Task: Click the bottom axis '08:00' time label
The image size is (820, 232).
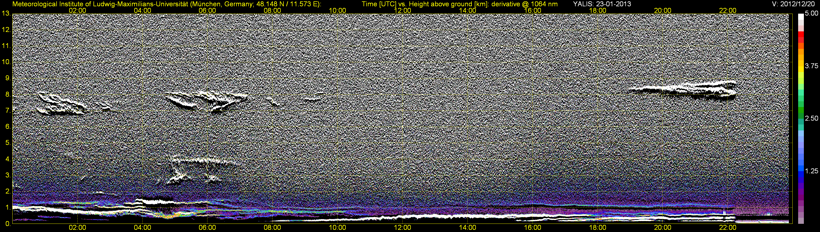Action: coord(273,228)
